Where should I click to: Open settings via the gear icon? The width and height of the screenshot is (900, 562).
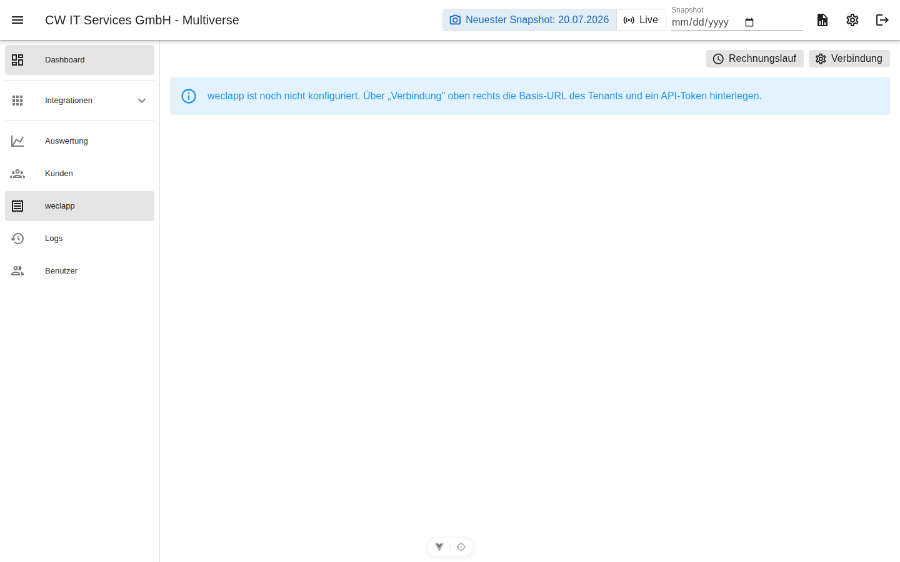click(x=852, y=20)
